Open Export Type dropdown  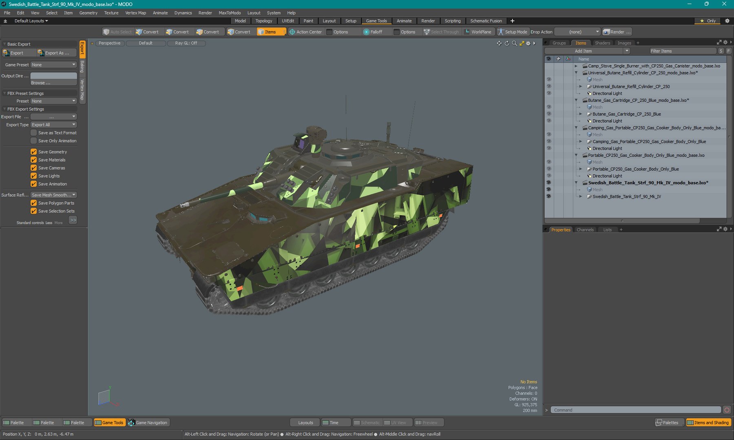(54, 125)
